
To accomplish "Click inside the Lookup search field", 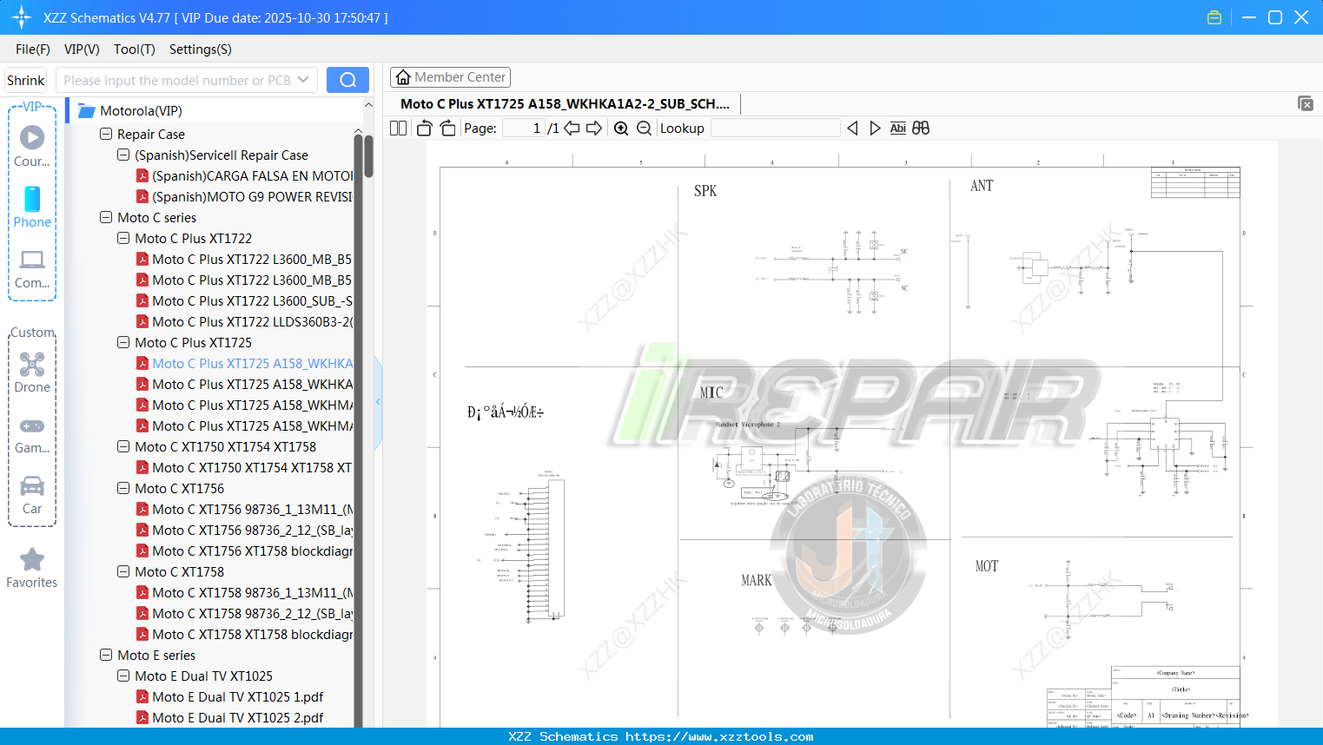I will pyautogui.click(x=776, y=128).
